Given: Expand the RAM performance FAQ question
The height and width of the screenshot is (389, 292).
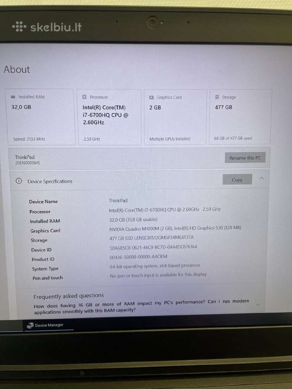Looking at the screenshot, I should (258, 304).
